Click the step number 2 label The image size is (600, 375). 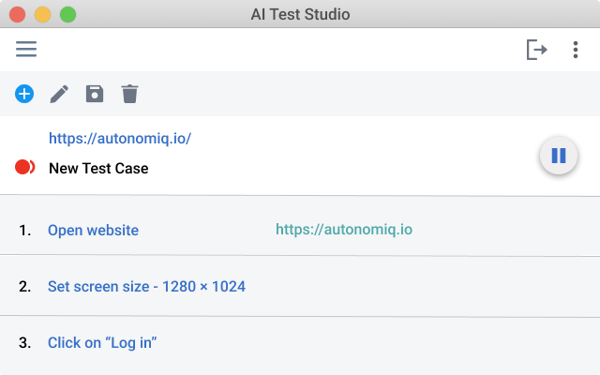(x=24, y=286)
